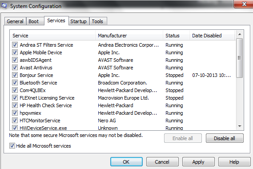
Task: Select the Com4QLBEx service name
Action: (32, 90)
